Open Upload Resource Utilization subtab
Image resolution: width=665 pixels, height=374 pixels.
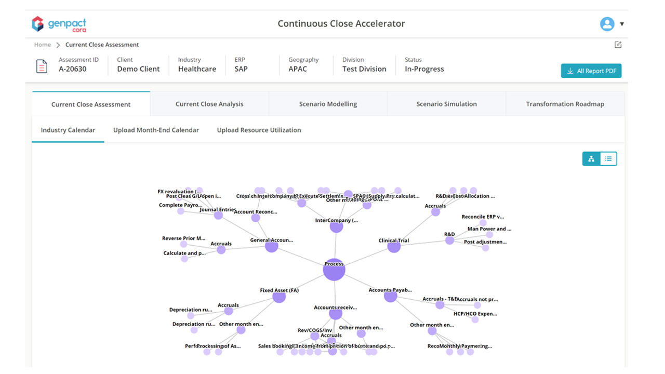(259, 130)
